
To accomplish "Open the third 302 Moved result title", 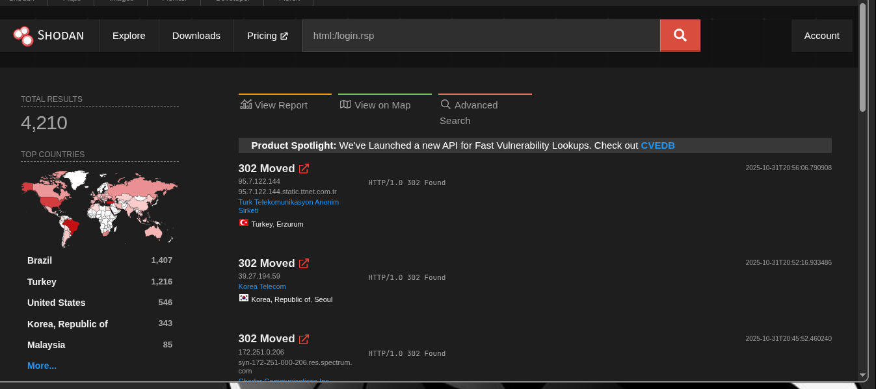I will [x=267, y=339].
